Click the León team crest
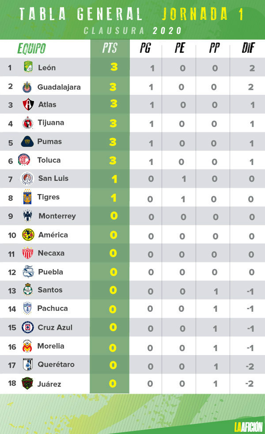The height and width of the screenshot is (434, 265). click(x=28, y=67)
